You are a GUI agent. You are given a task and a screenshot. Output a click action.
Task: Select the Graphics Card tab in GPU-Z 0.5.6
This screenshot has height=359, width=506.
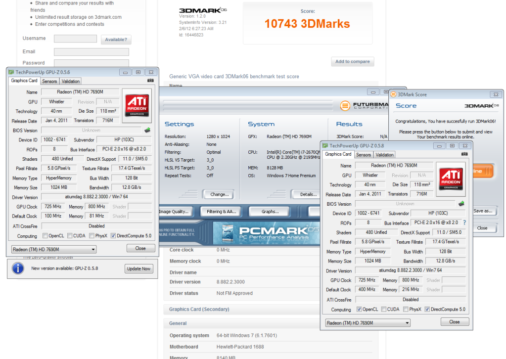pos(24,81)
